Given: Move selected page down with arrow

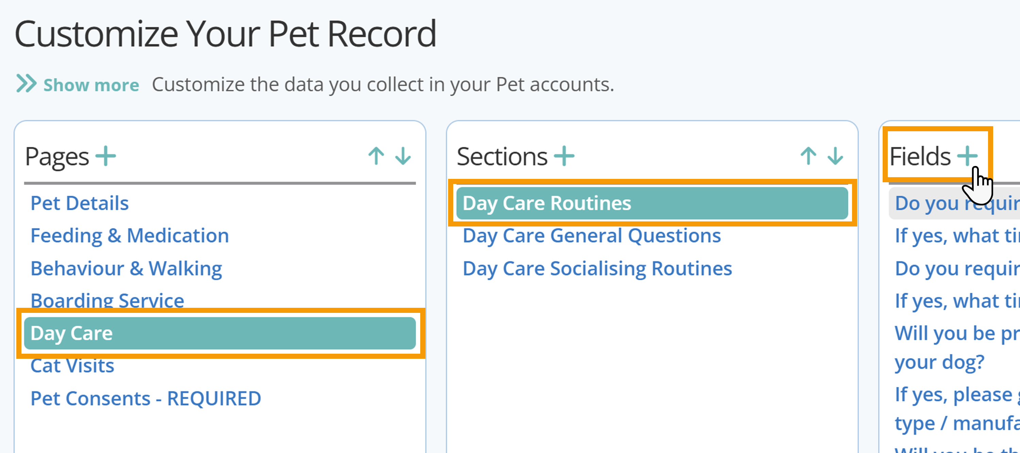Looking at the screenshot, I should (403, 156).
